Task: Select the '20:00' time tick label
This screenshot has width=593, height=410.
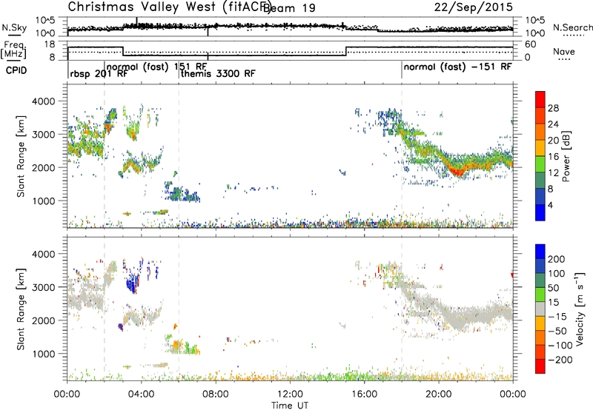Action: pyautogui.click(x=439, y=394)
